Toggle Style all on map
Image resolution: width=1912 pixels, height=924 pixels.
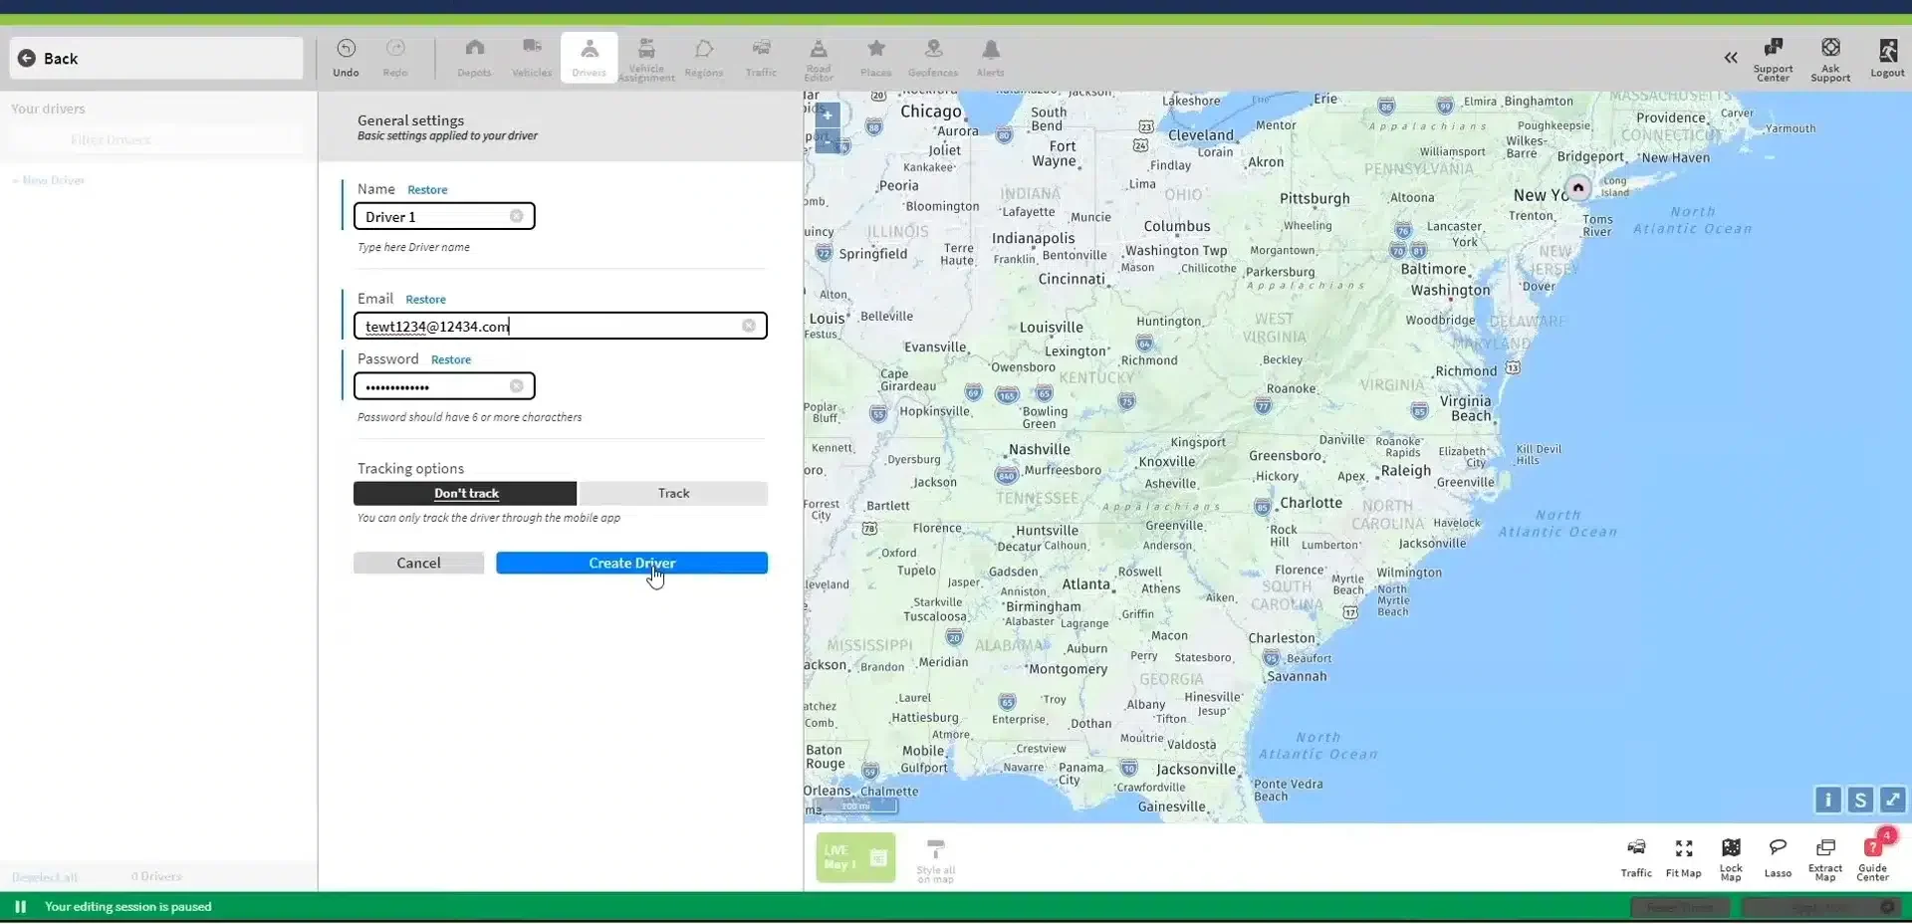point(935,857)
